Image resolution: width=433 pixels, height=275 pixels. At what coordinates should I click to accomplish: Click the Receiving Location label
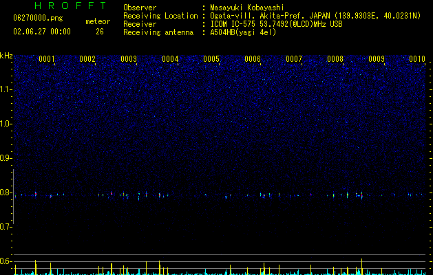coord(160,16)
